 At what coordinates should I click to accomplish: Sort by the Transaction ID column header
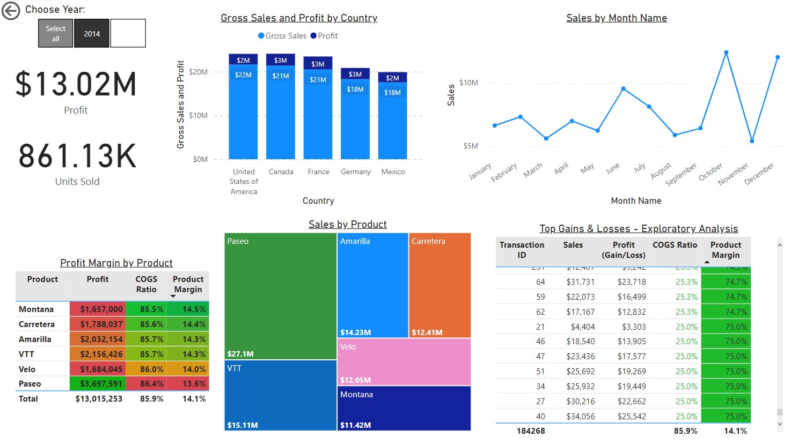tap(522, 251)
